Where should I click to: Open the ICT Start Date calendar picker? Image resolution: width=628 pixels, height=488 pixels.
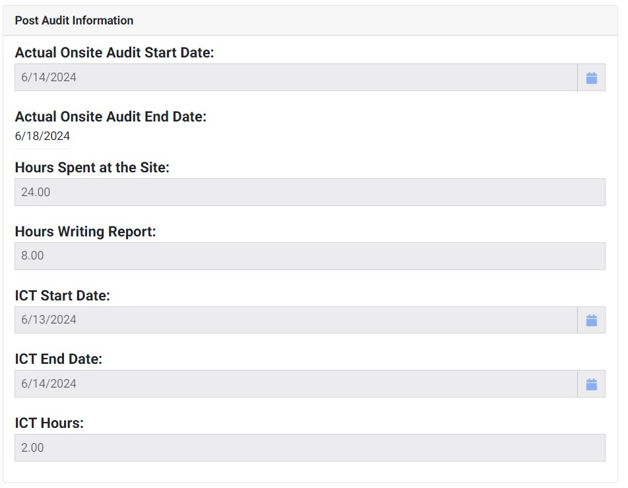click(591, 320)
